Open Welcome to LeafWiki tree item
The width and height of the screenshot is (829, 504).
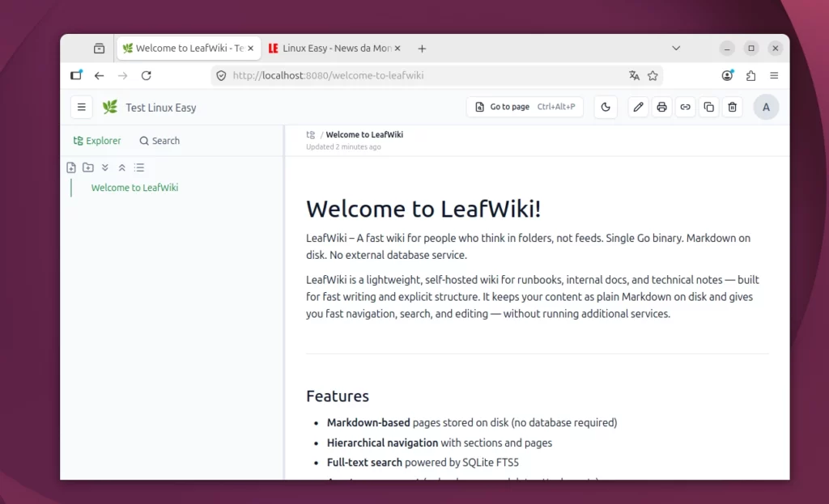pyautogui.click(x=135, y=188)
